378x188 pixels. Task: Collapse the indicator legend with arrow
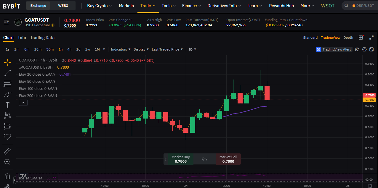click(x=23, y=103)
